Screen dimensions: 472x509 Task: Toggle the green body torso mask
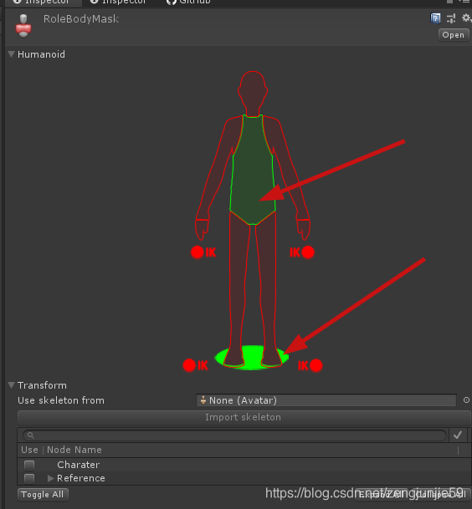(x=253, y=169)
